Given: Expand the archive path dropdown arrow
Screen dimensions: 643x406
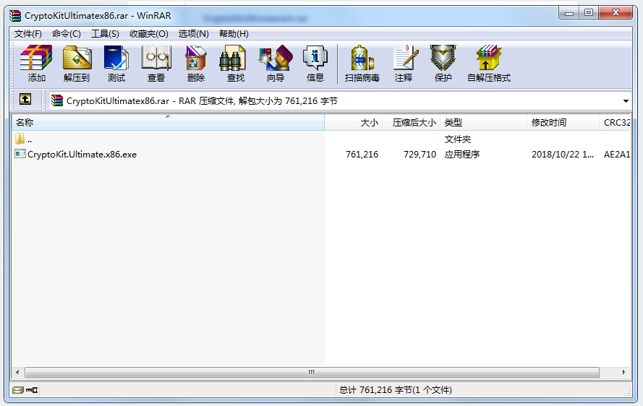Looking at the screenshot, I should pyautogui.click(x=626, y=101).
